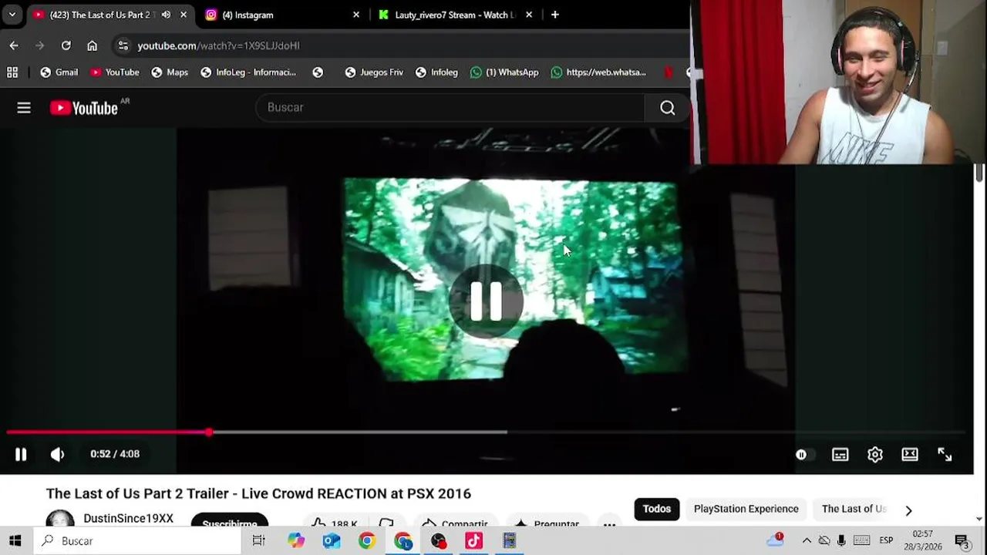Toggle subtitles in the YouTube player
Screen dimensions: 987x555
pos(840,455)
